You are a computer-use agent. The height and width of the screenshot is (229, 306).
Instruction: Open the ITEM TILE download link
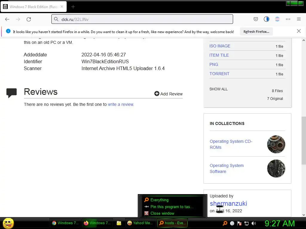click(x=219, y=55)
